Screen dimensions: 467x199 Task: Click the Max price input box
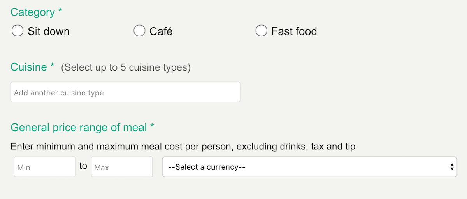point(122,167)
